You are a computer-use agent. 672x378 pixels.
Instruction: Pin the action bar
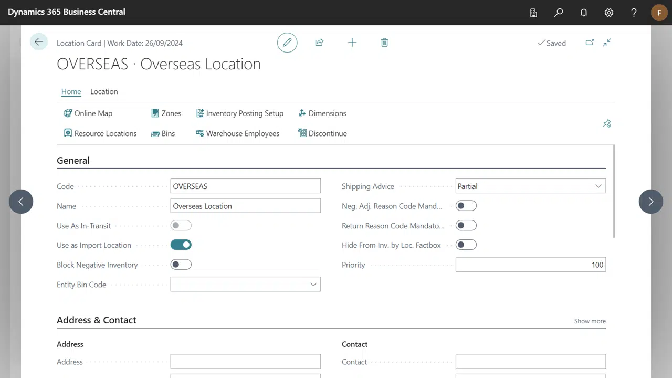[x=607, y=123]
